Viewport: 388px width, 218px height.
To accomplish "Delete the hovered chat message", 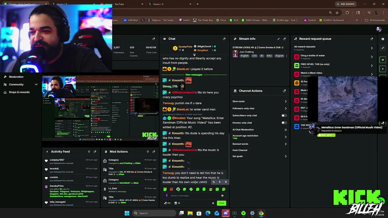I will 226,182.
